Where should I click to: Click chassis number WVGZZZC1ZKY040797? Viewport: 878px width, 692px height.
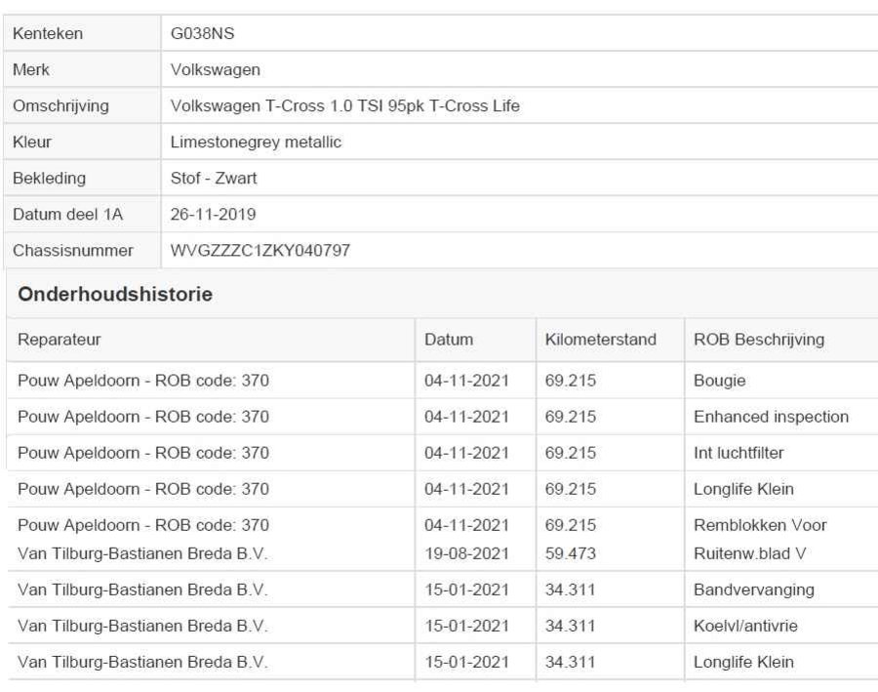[259, 251]
